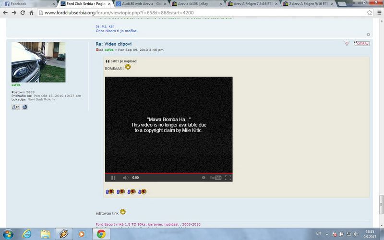Click the CITIRAJ quote button

362,43
